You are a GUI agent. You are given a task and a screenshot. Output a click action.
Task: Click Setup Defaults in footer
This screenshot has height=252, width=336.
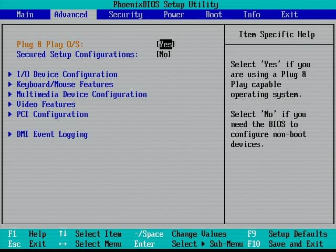tap(298, 234)
